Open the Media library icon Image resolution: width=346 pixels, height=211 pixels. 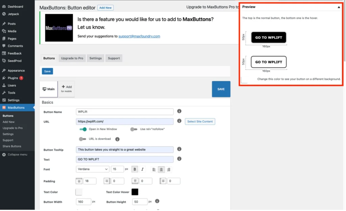point(4,31)
